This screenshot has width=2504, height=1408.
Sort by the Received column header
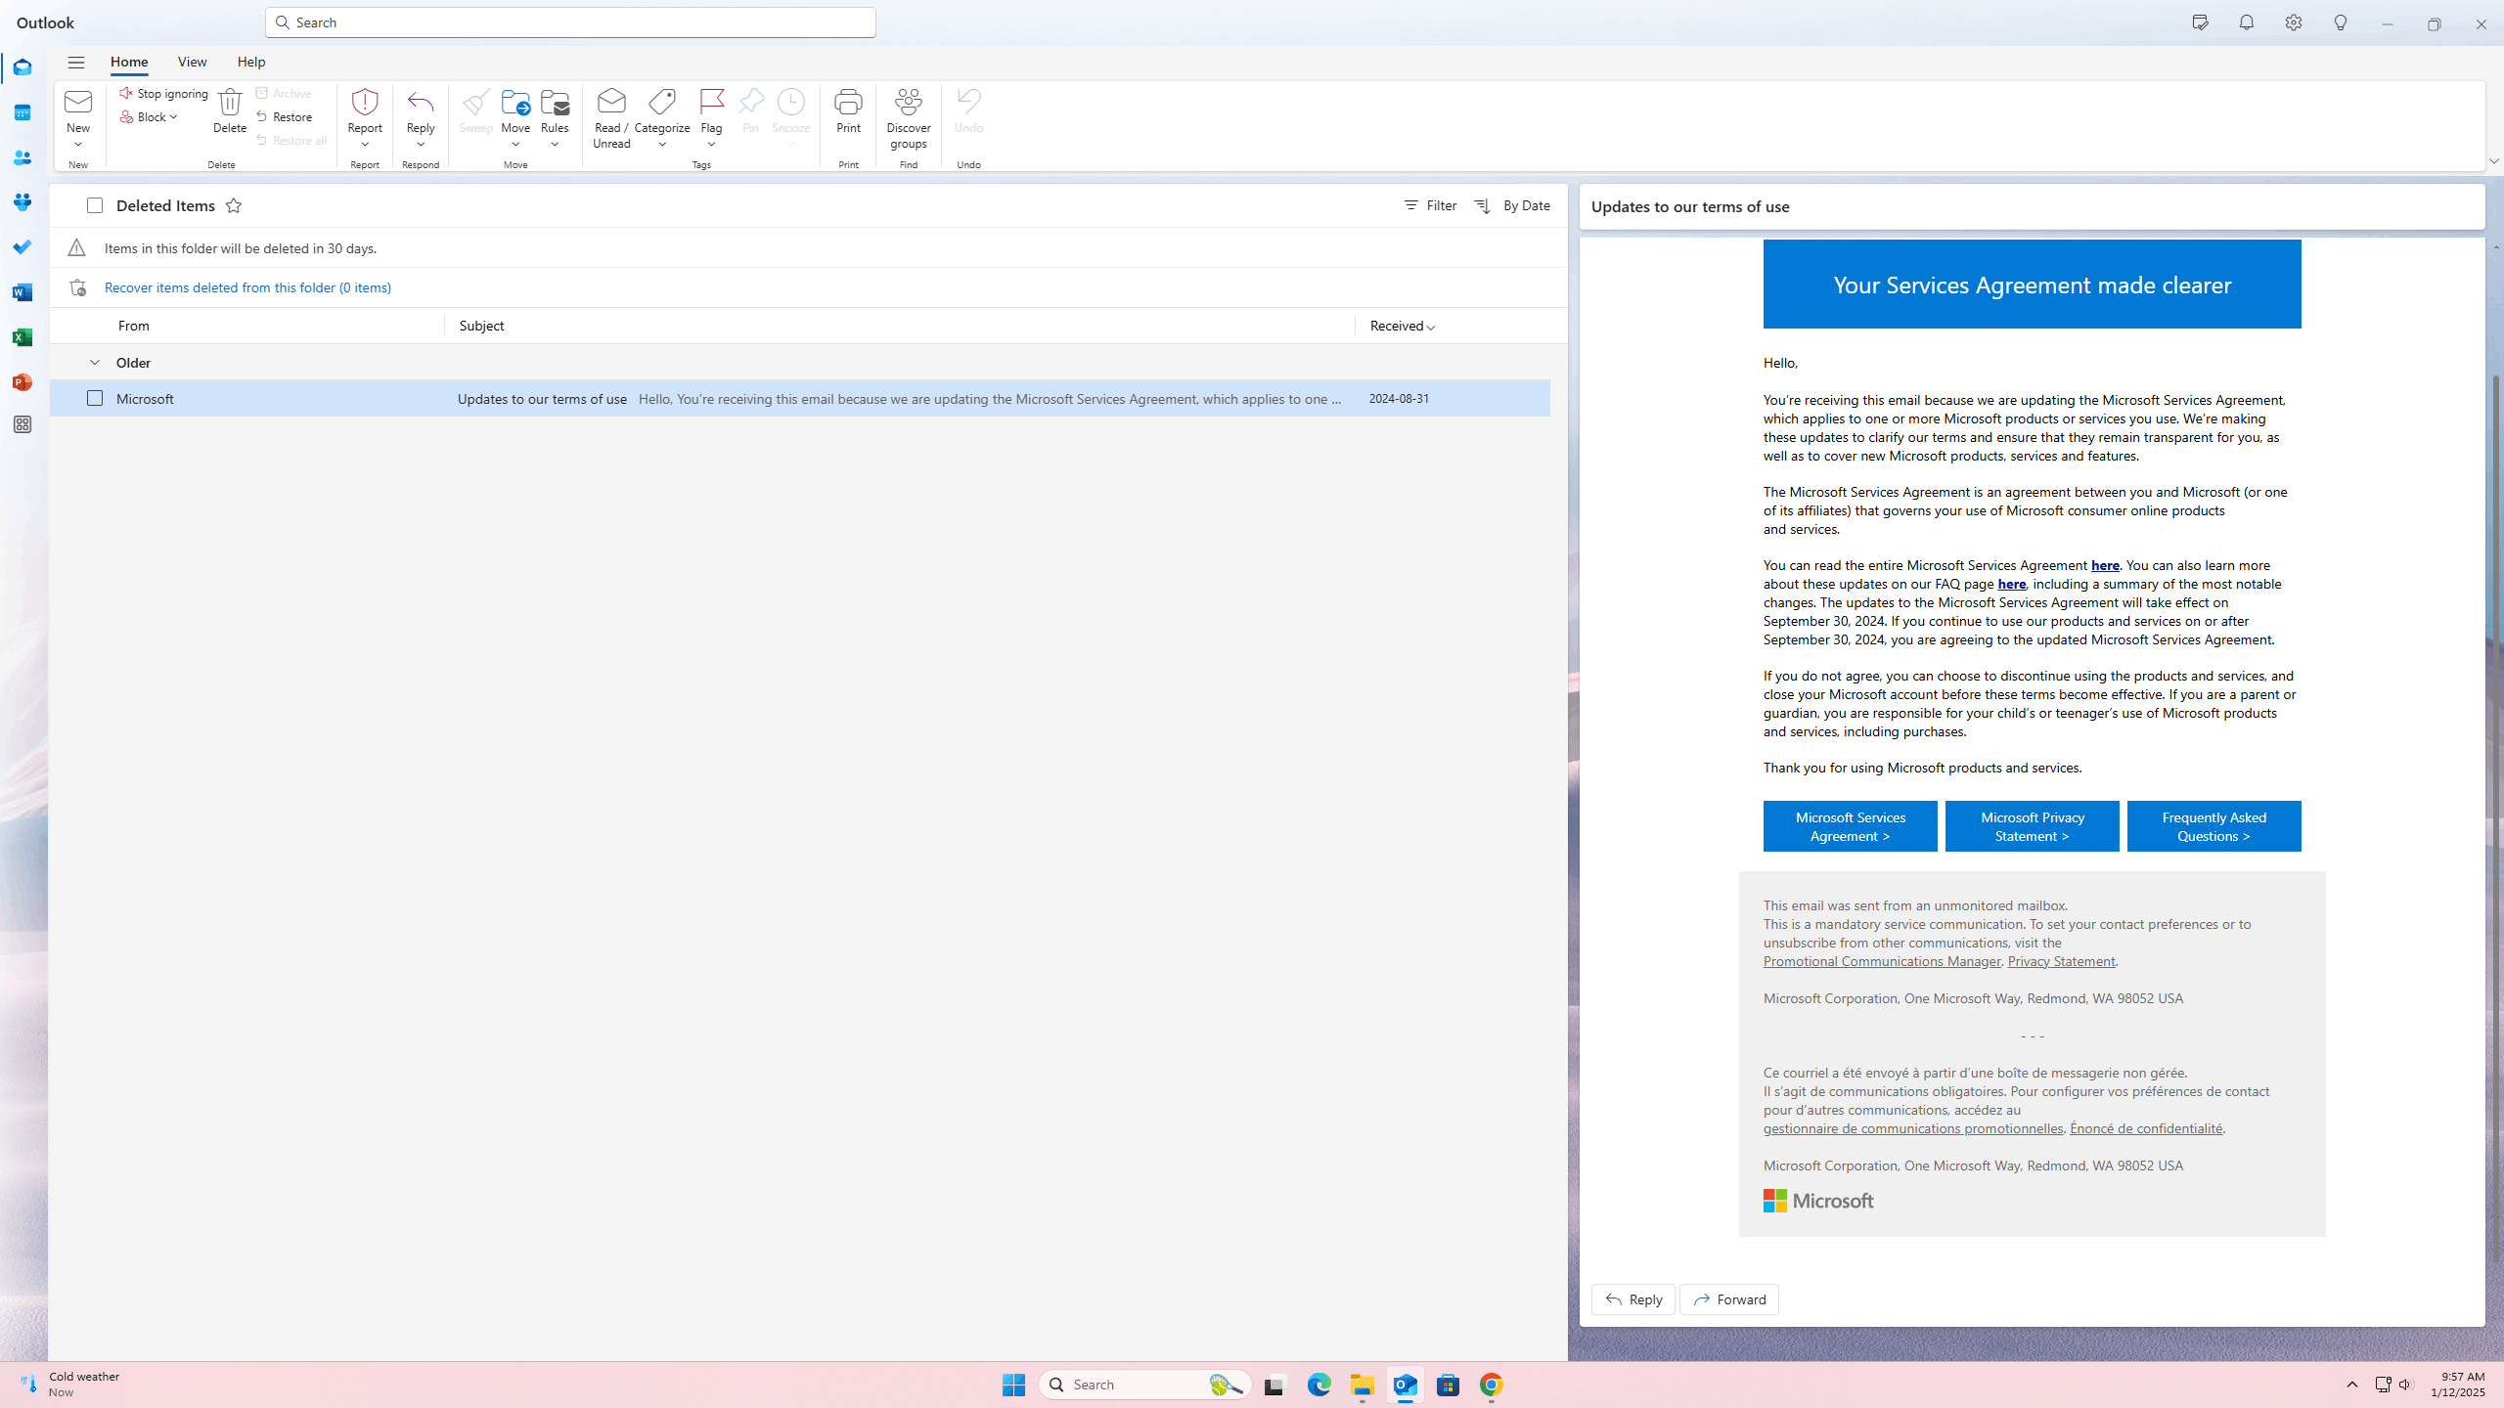click(x=1403, y=326)
